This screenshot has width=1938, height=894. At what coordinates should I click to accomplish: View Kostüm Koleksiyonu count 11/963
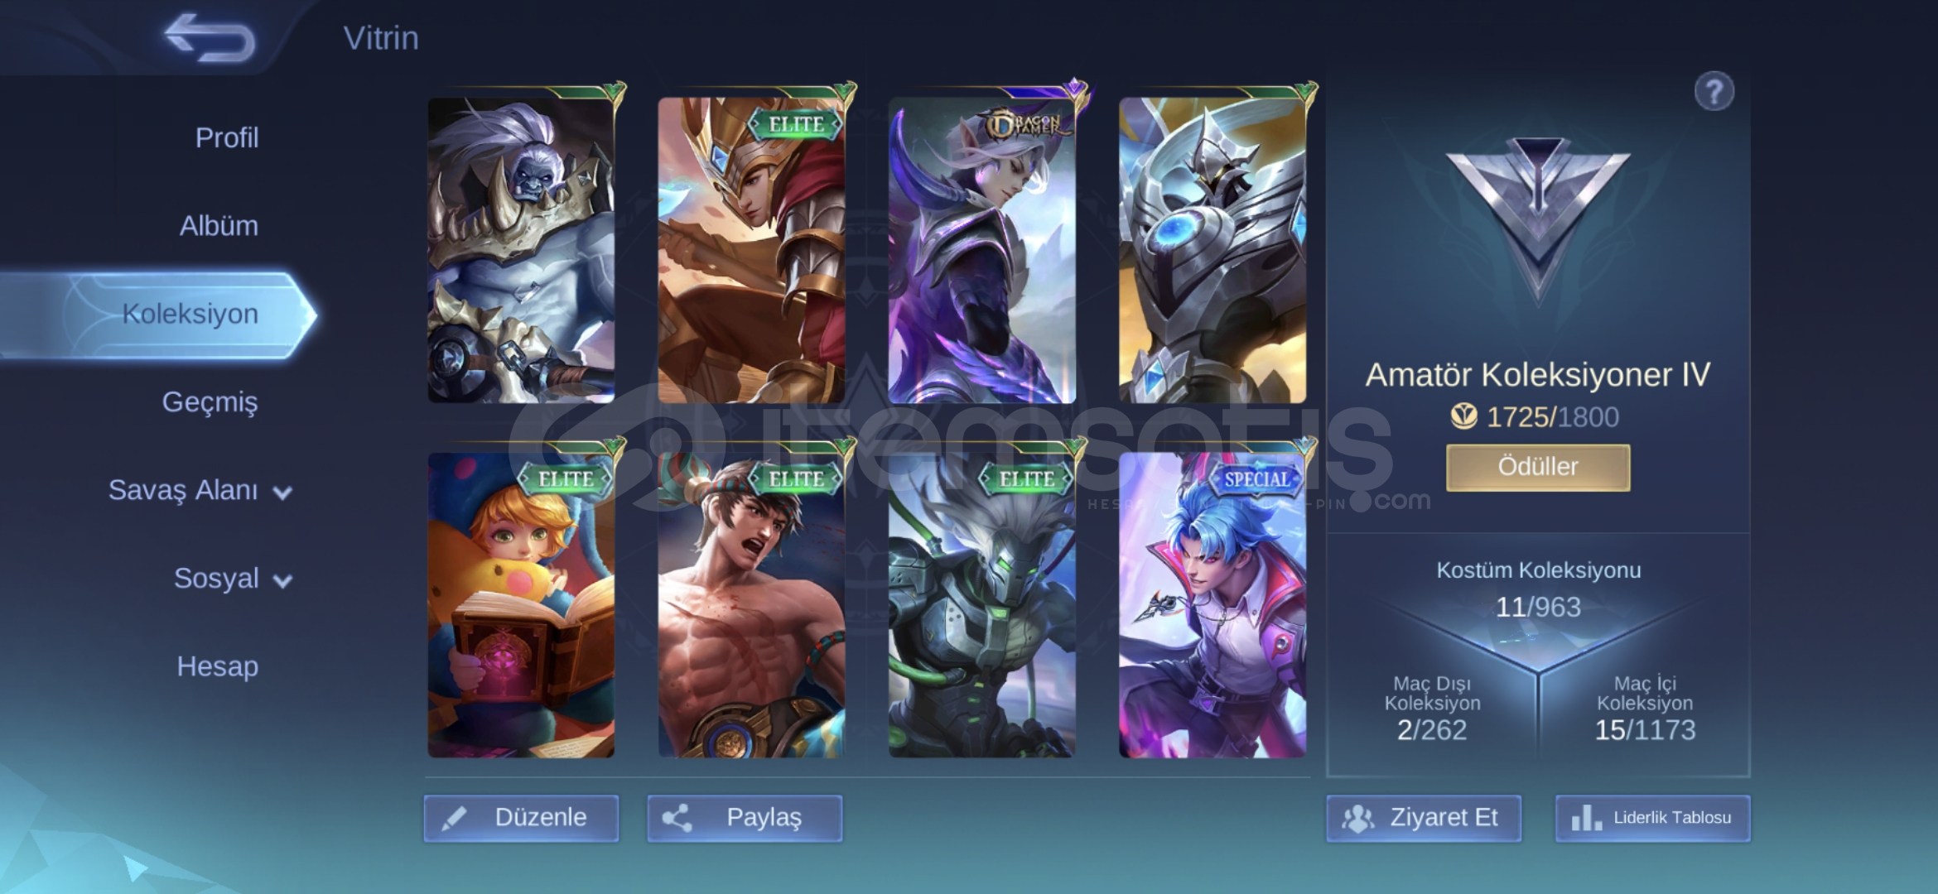[1538, 607]
